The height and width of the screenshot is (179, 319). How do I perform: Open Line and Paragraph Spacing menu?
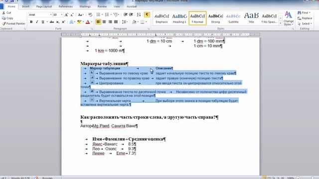(125, 22)
